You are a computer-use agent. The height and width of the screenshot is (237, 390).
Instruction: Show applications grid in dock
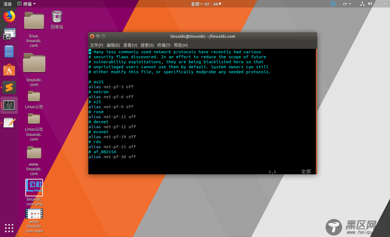click(x=9, y=228)
